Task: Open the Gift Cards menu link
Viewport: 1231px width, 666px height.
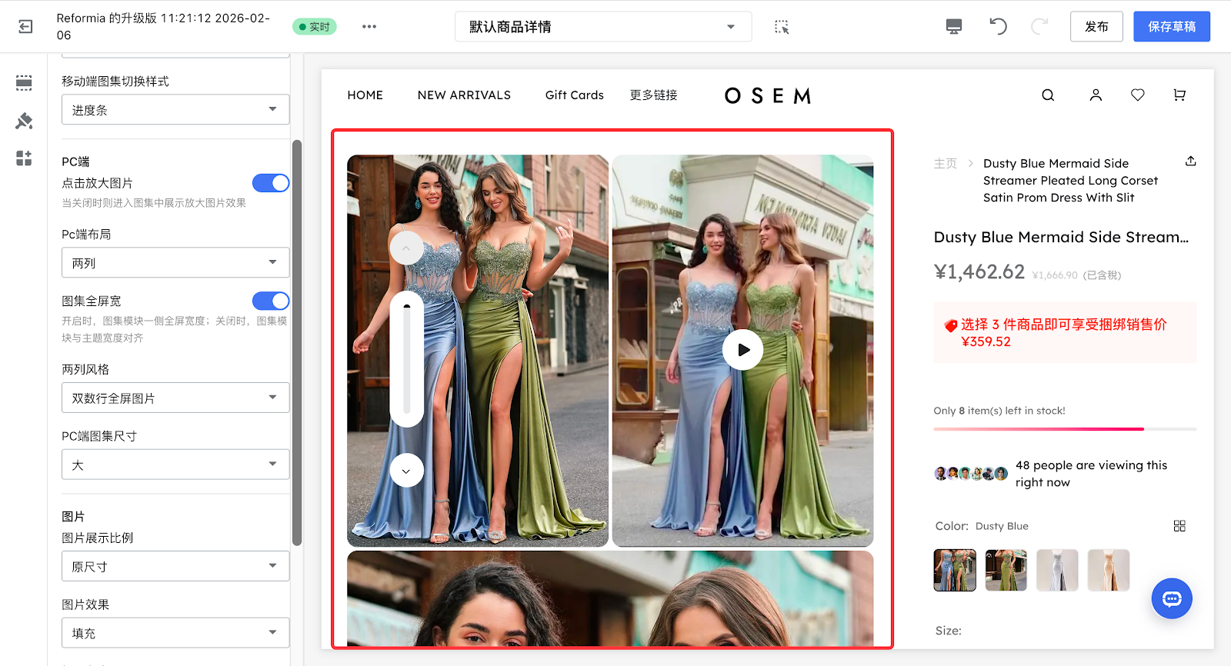Action: (574, 95)
